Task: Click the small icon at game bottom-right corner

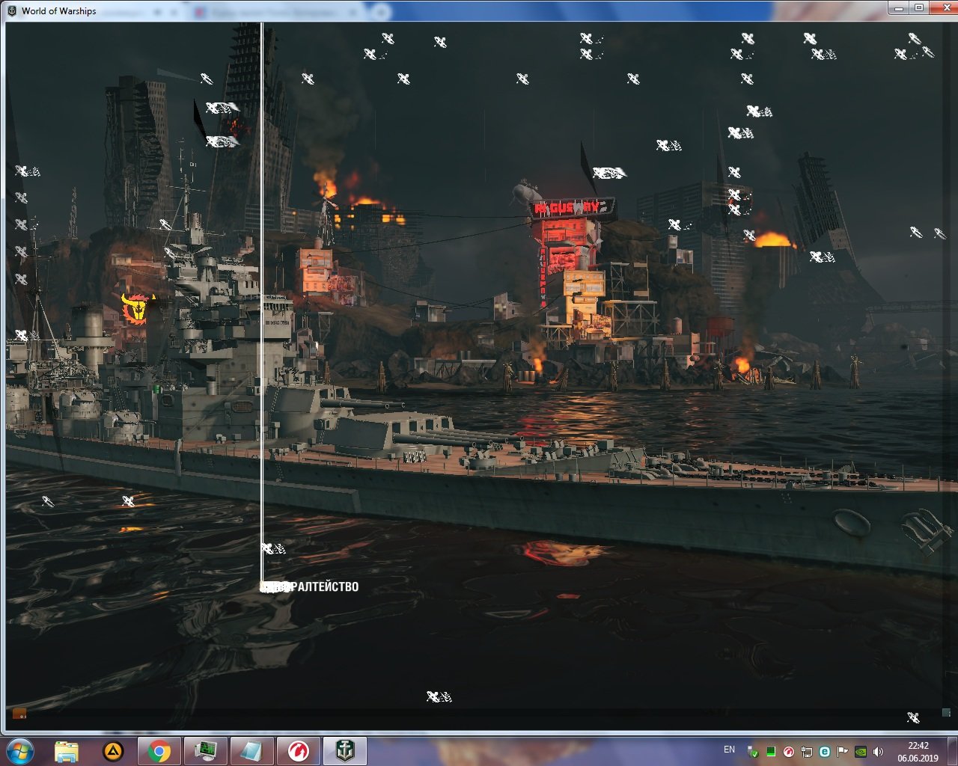Action: tap(946, 713)
